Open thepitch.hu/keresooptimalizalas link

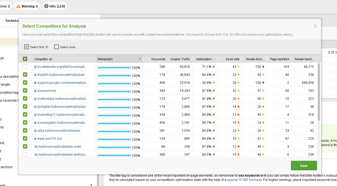pos(61,75)
